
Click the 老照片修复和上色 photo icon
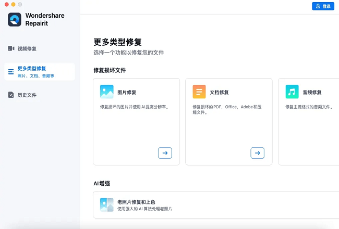click(x=106, y=204)
